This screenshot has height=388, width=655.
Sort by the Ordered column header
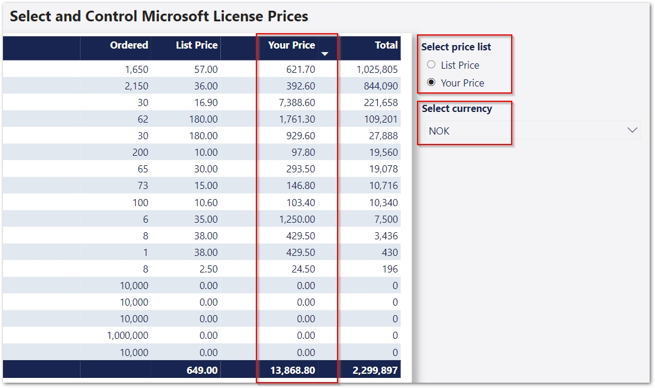tap(129, 45)
